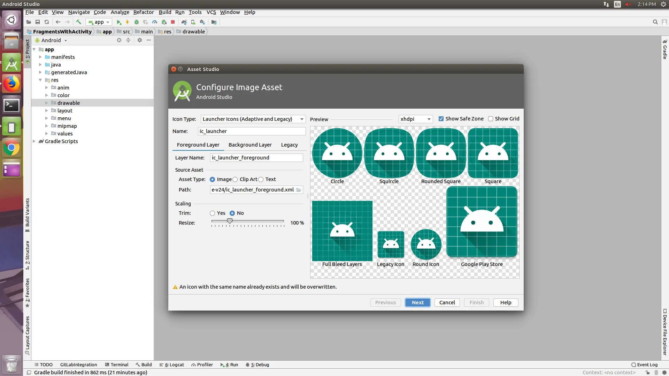This screenshot has height=376, width=669.
Task: Open the Build Variants side tab
Action: (x=27, y=215)
